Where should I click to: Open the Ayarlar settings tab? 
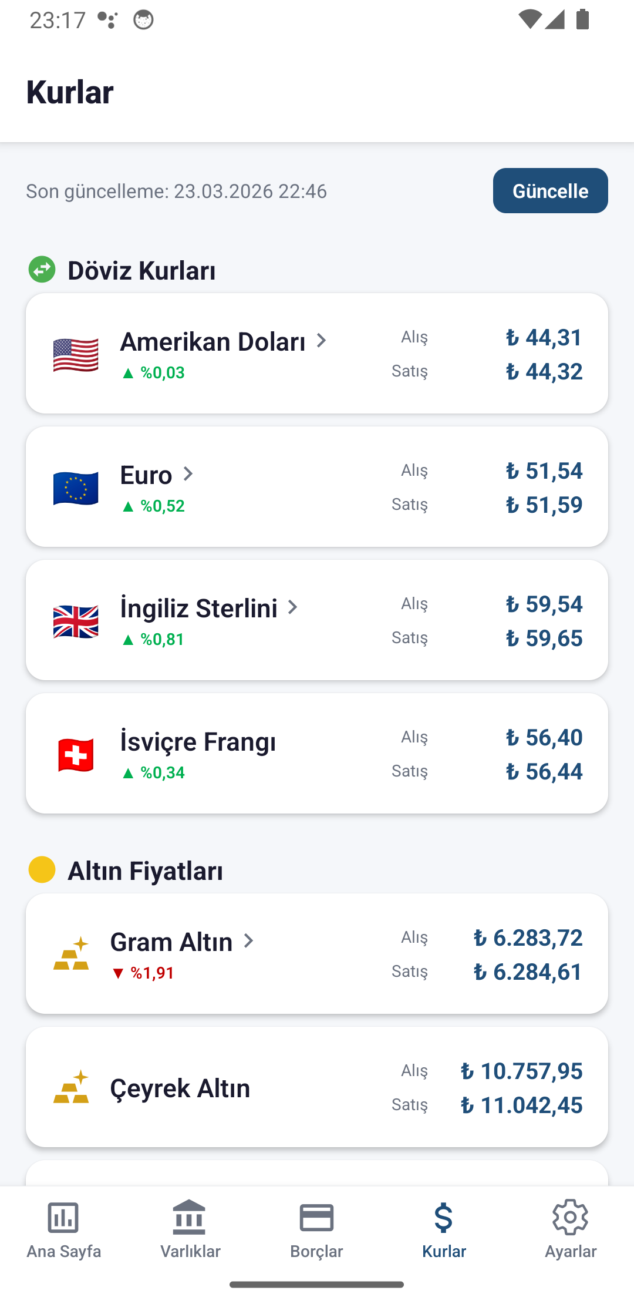571,1229
